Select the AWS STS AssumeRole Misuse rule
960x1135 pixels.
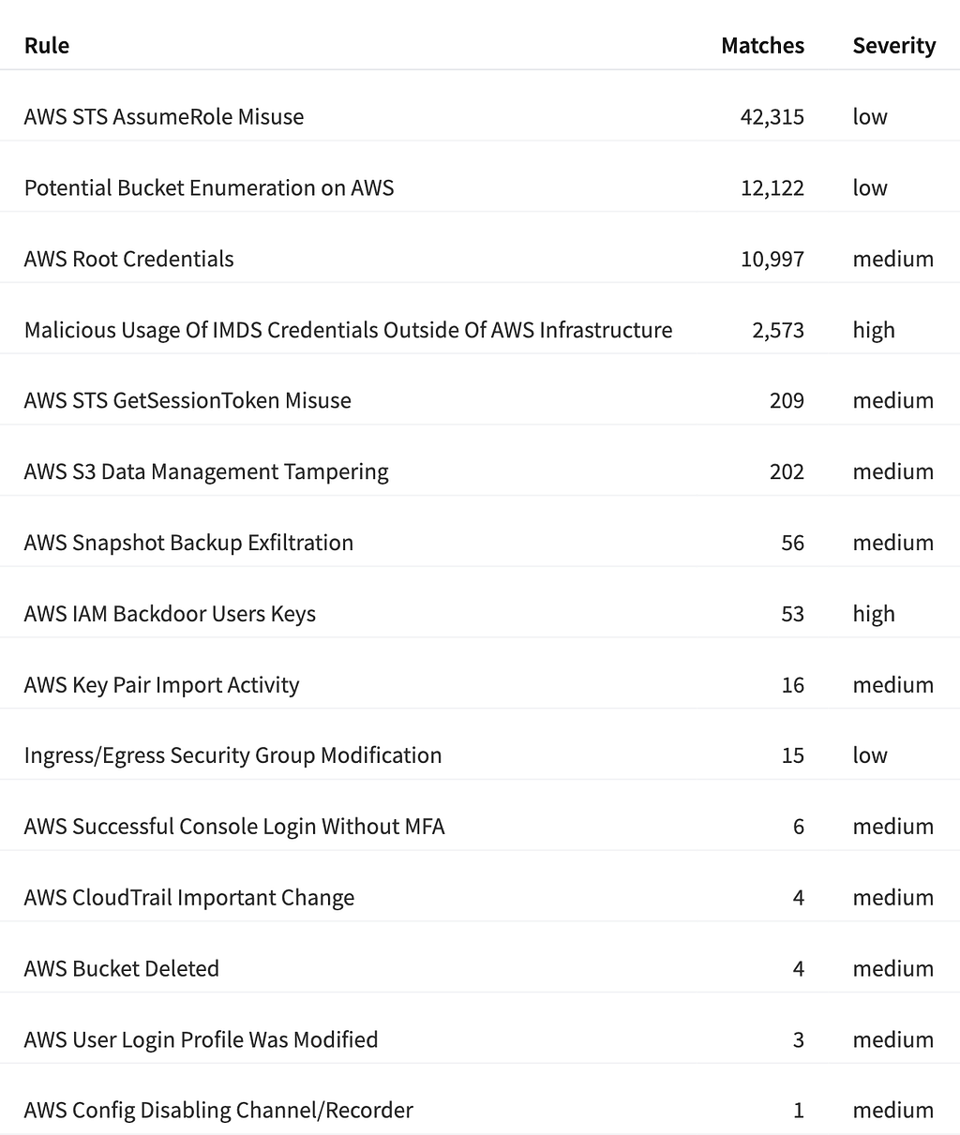[164, 117]
